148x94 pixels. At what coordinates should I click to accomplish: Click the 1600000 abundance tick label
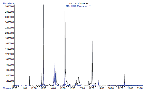point(9,44)
